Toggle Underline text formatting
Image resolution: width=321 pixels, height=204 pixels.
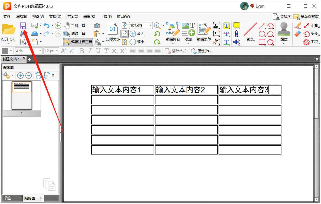pyautogui.click(x=98, y=51)
